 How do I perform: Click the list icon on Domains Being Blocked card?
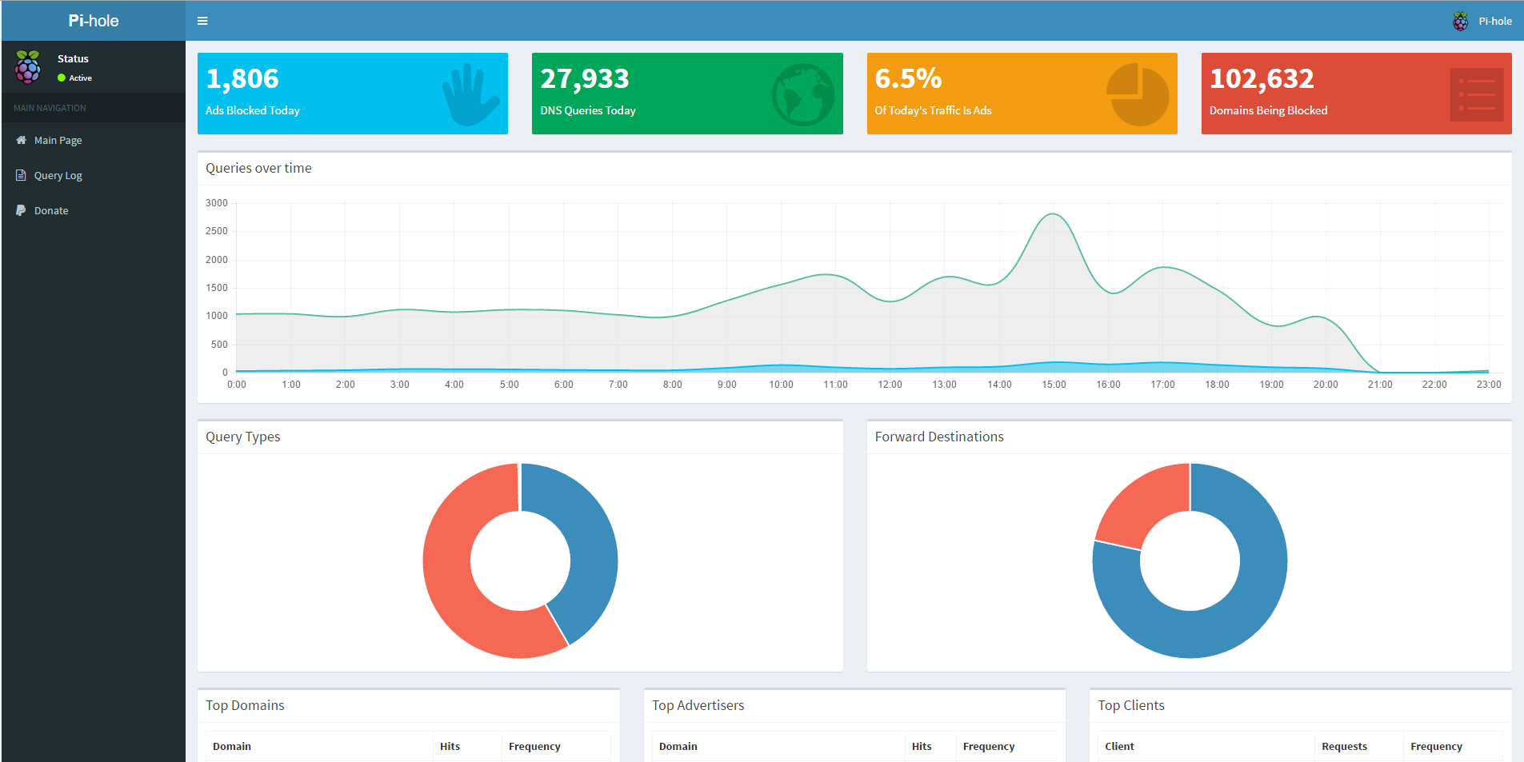tap(1476, 94)
